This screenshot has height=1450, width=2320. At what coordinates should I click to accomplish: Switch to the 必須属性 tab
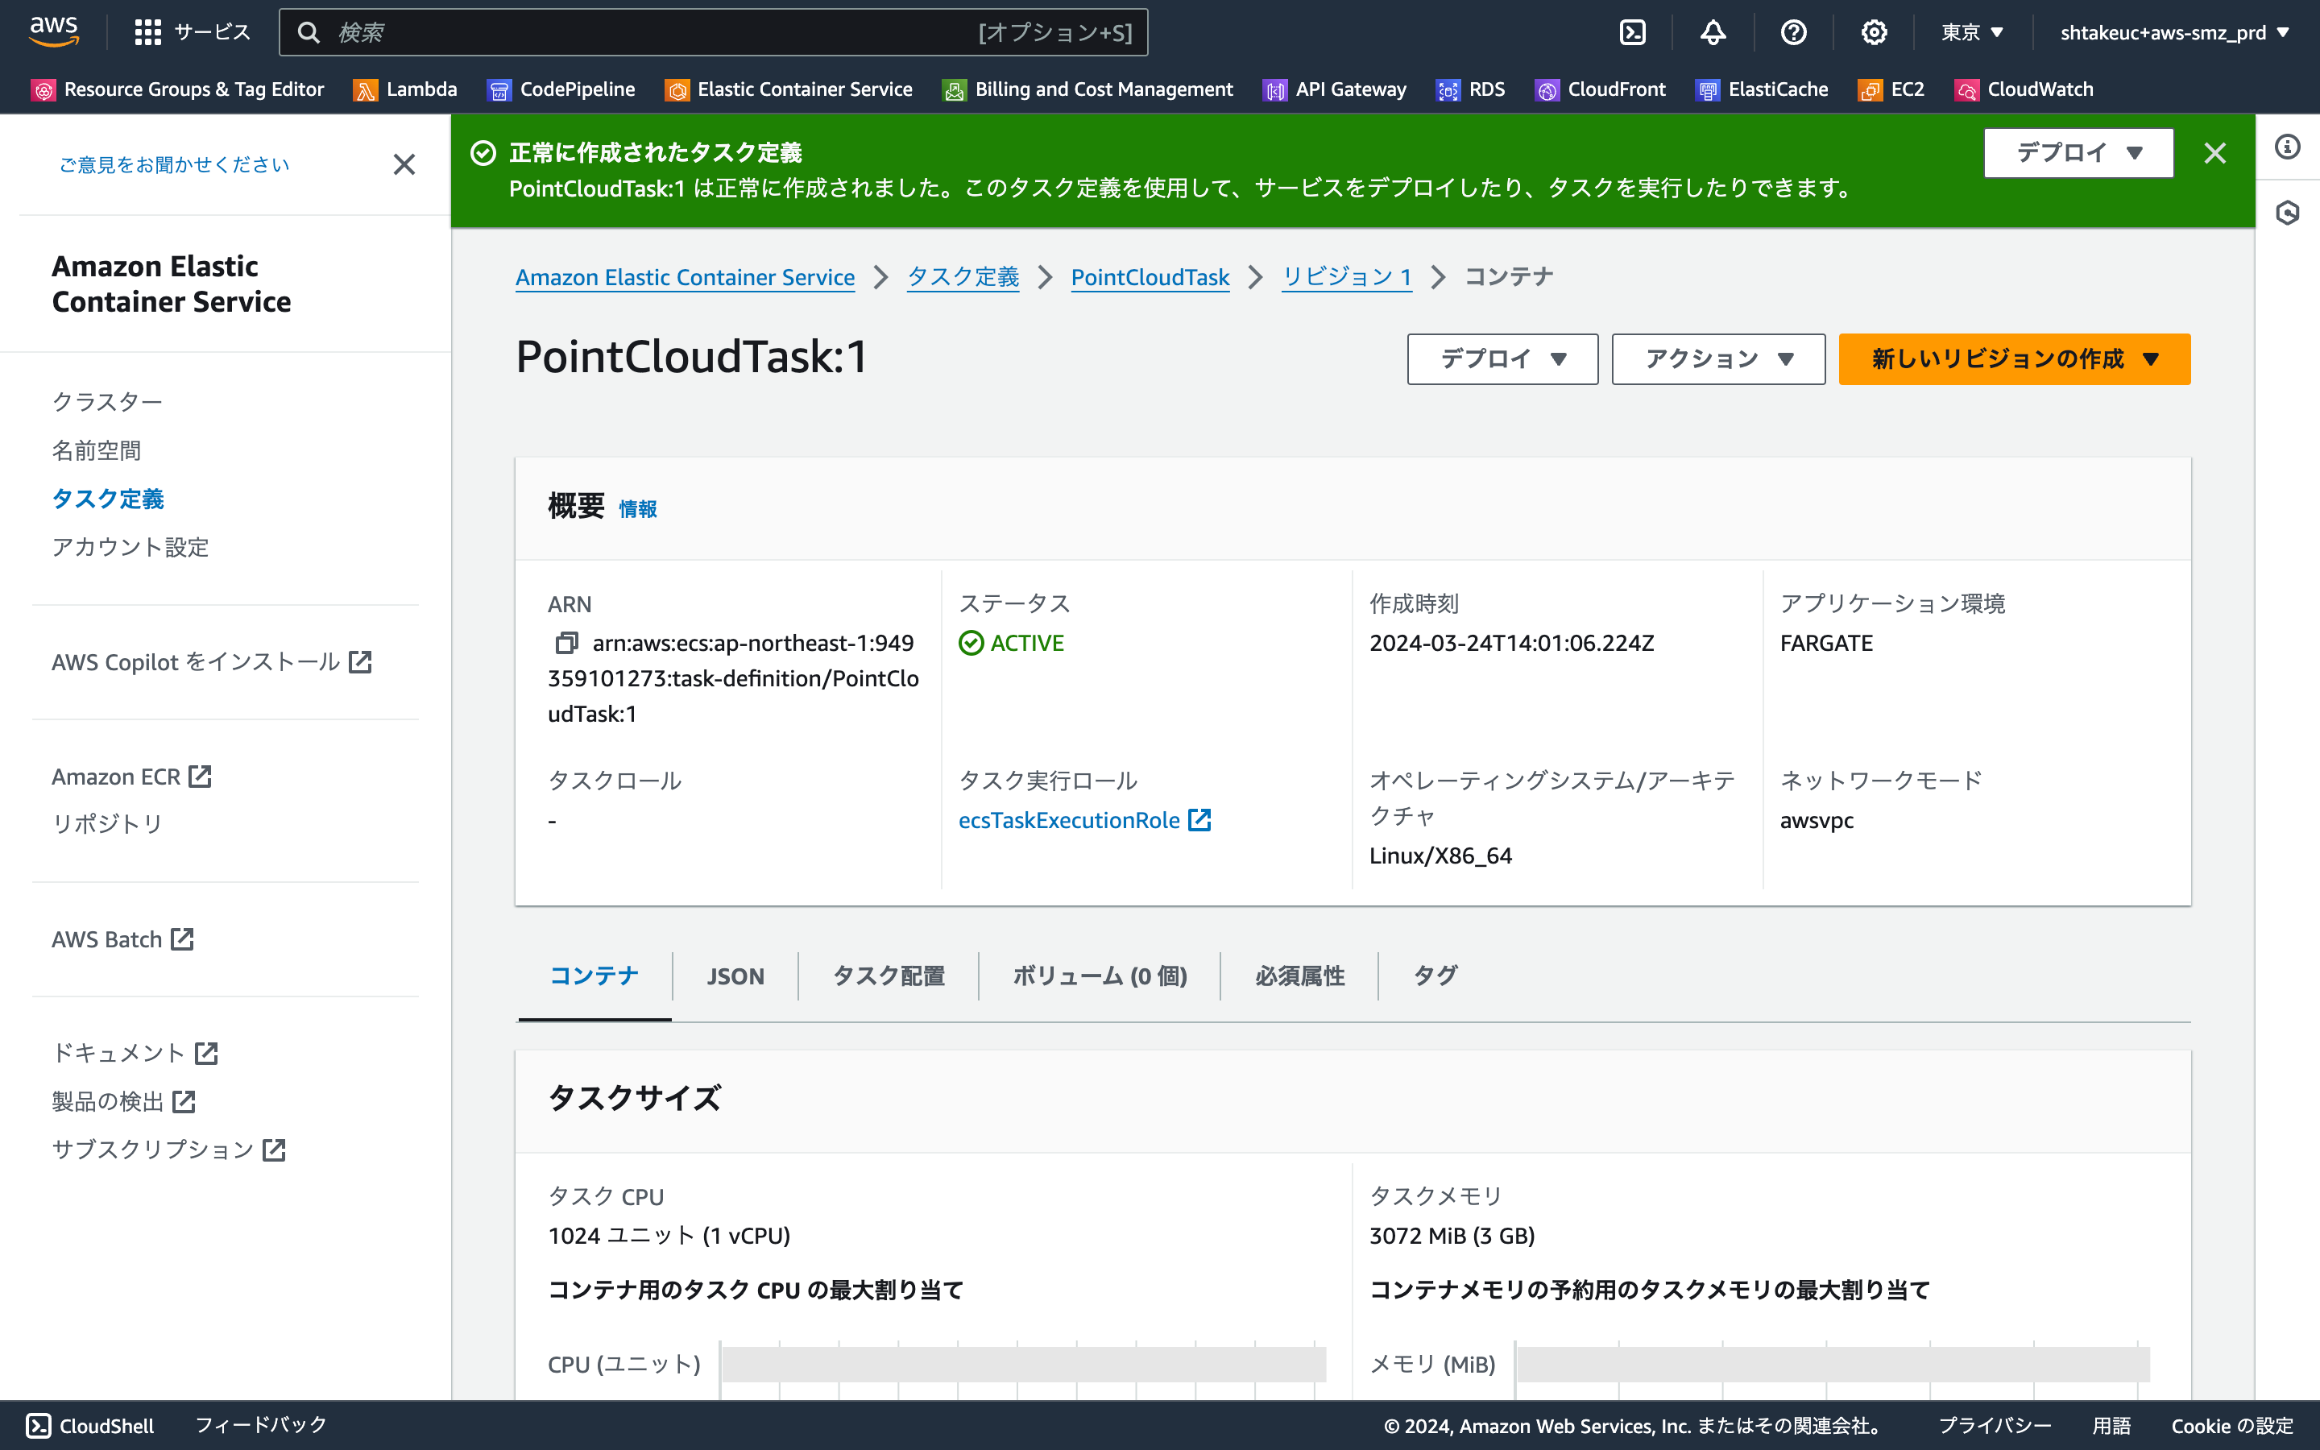click(1299, 976)
